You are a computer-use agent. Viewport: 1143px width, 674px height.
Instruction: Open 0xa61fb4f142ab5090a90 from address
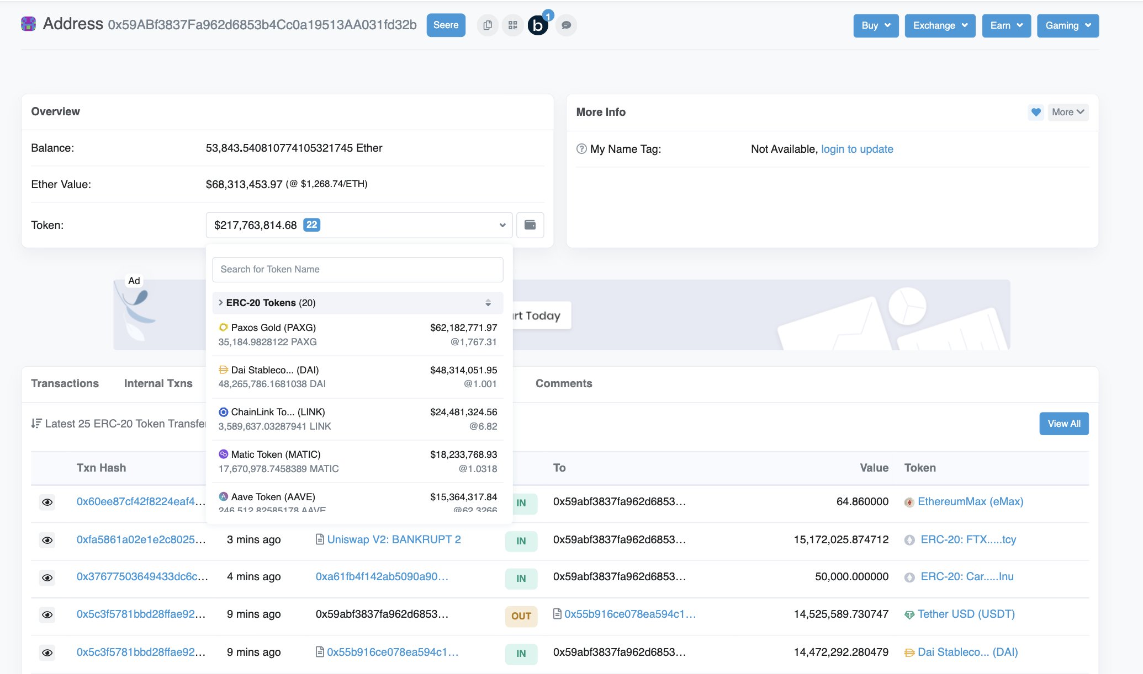pyautogui.click(x=382, y=576)
